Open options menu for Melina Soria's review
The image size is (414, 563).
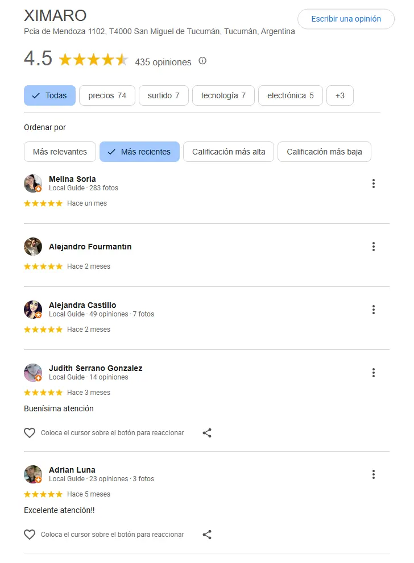374,184
